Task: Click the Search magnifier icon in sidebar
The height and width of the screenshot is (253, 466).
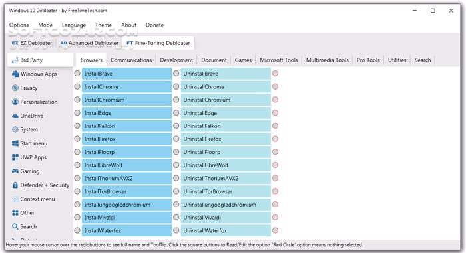Action: pyautogui.click(x=15, y=226)
